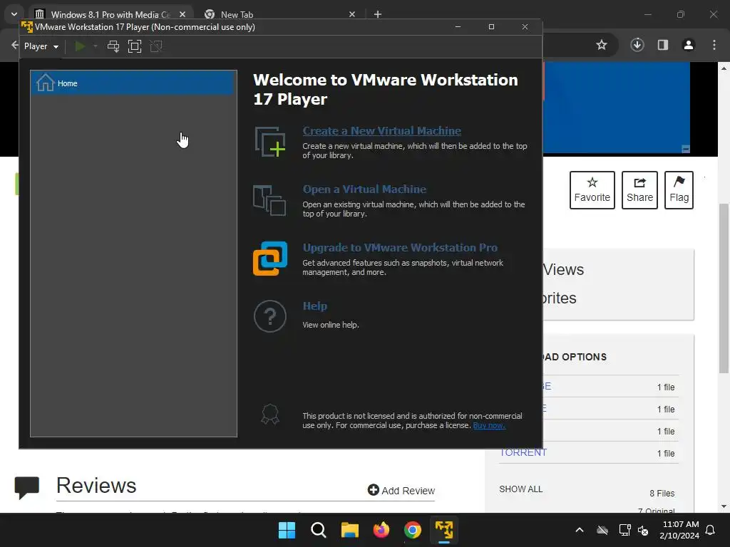
Task: Click the browser page vertical scrollbar
Action: (x=724, y=288)
